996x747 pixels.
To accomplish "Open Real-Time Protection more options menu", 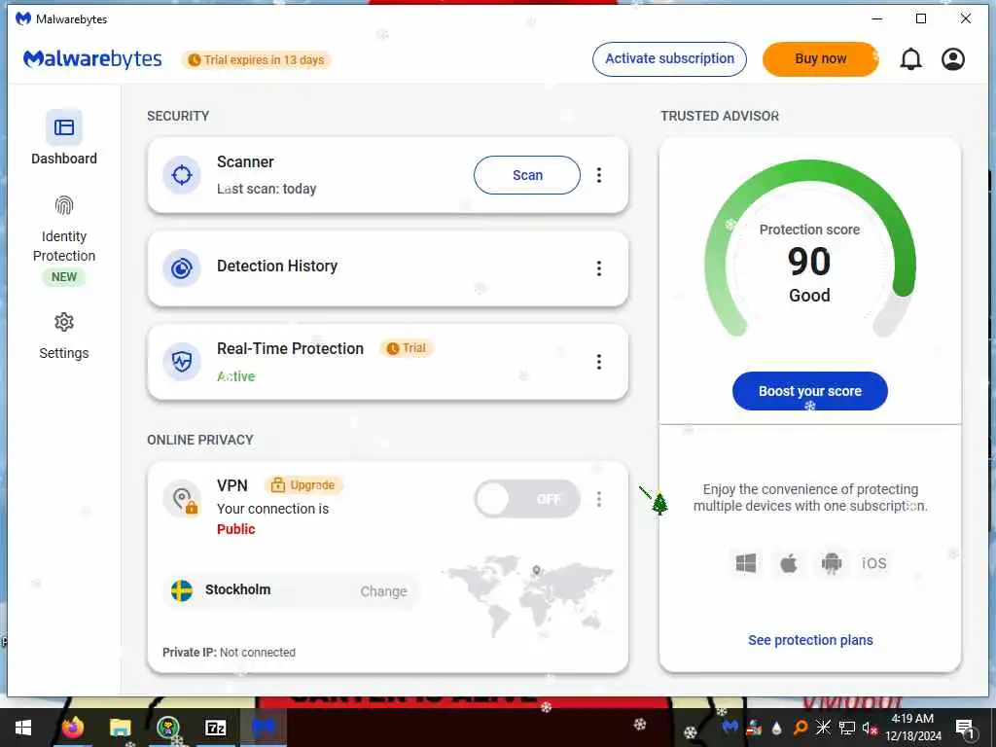I will tap(599, 362).
